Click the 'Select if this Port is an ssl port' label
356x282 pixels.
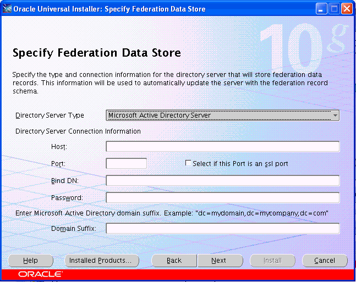click(x=240, y=164)
